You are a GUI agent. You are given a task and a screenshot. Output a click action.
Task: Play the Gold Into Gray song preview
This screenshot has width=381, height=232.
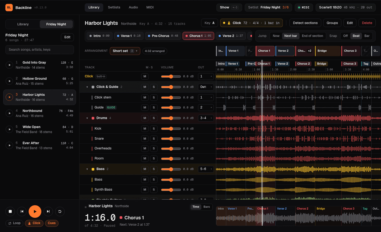[9, 65]
